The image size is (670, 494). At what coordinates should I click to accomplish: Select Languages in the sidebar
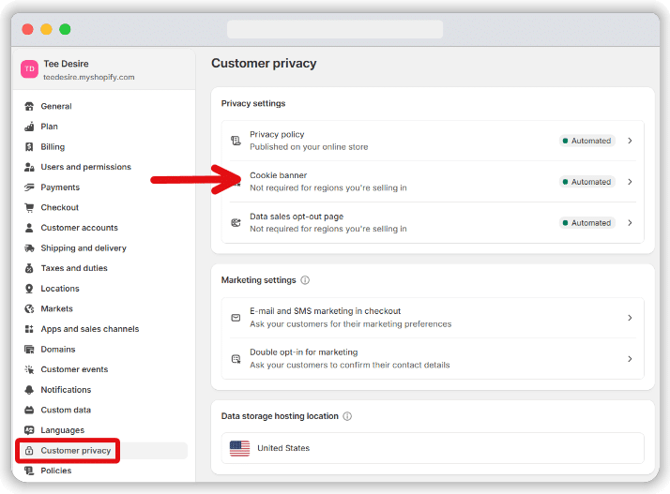tap(62, 430)
